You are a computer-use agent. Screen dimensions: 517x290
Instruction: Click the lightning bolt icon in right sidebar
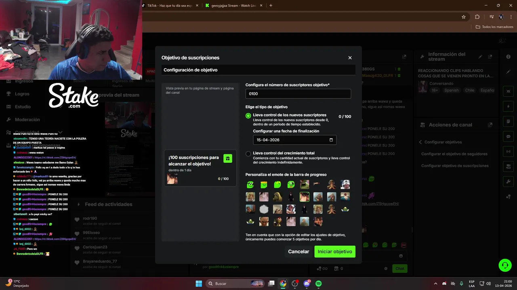click(509, 107)
